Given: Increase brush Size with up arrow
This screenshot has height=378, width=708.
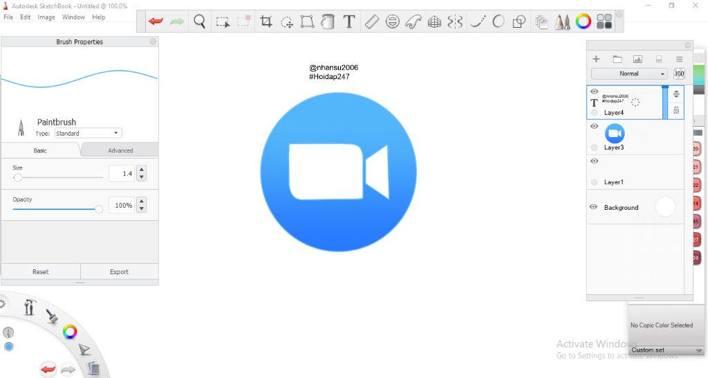Looking at the screenshot, I should [x=142, y=170].
